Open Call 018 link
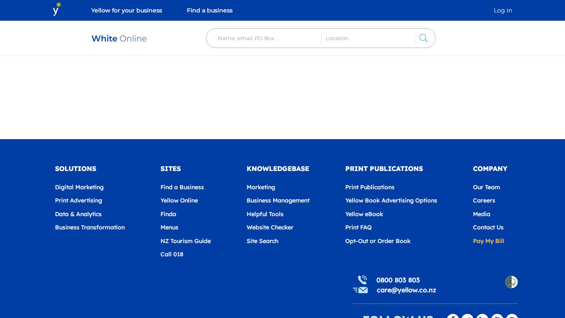The image size is (565, 318). (172, 254)
